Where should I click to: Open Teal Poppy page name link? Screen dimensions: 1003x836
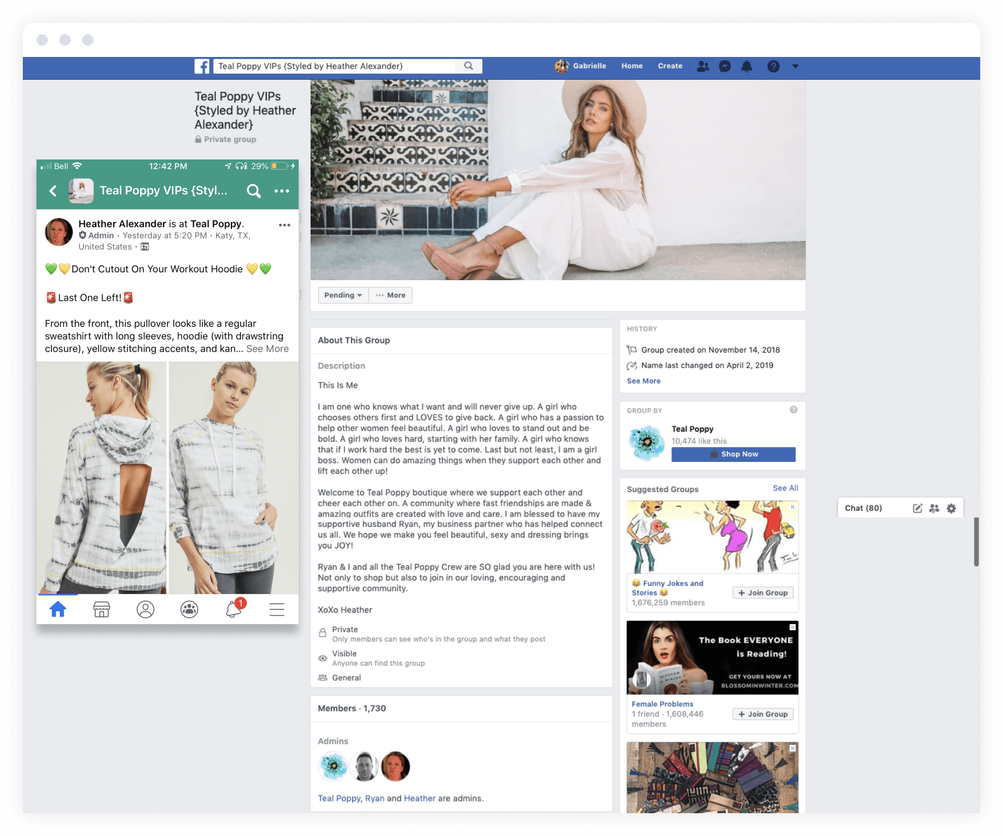692,429
